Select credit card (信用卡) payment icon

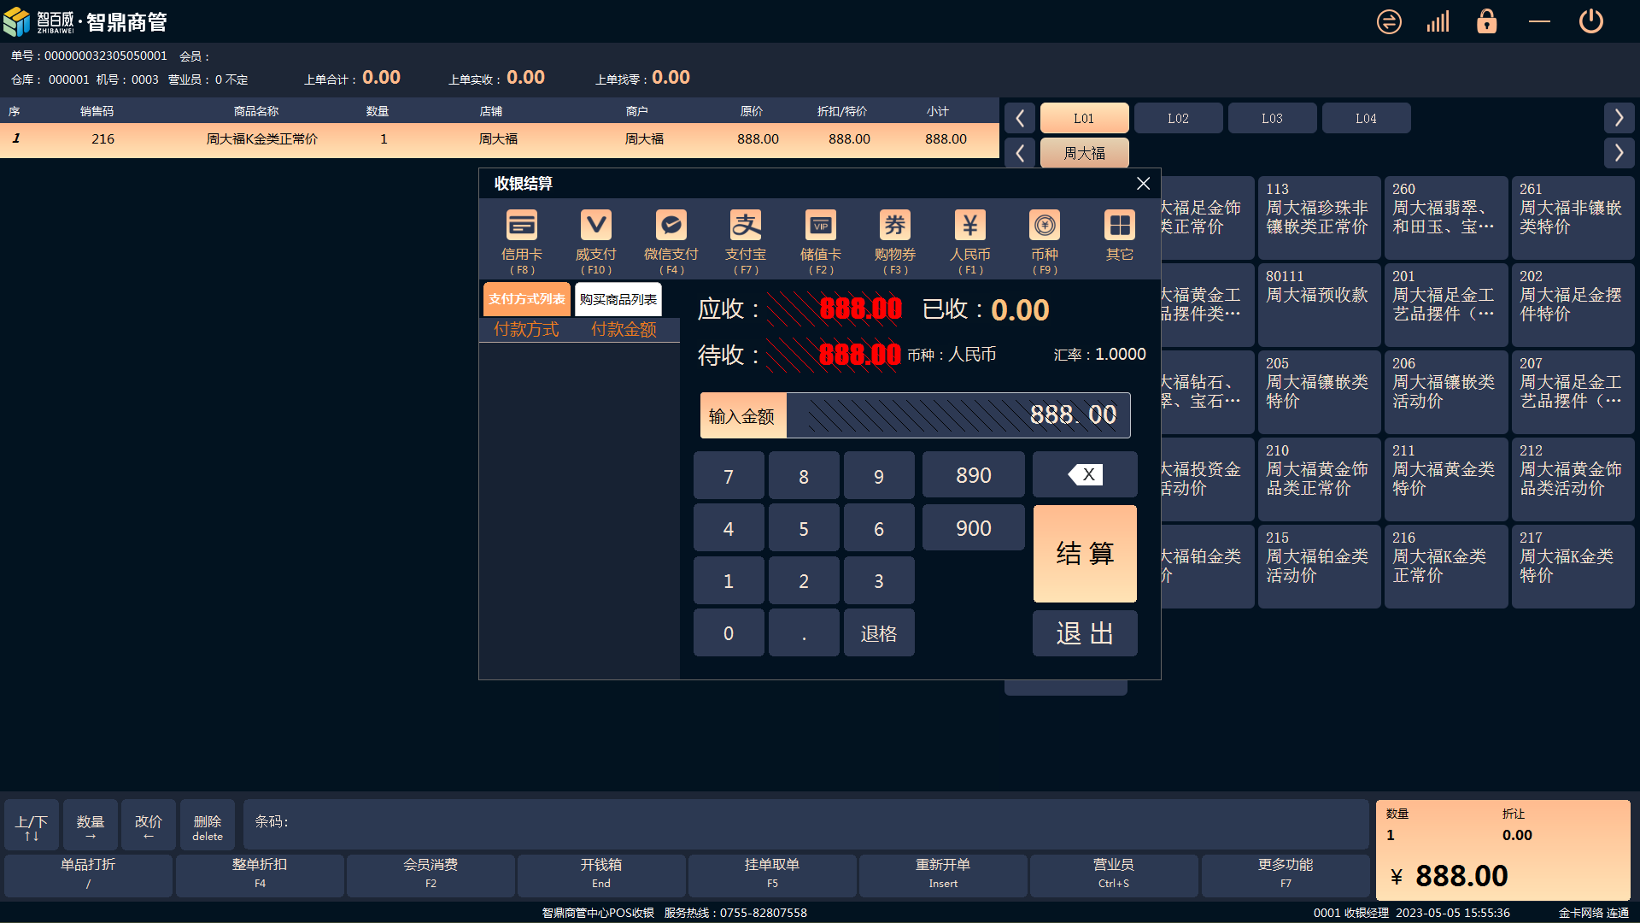click(521, 226)
